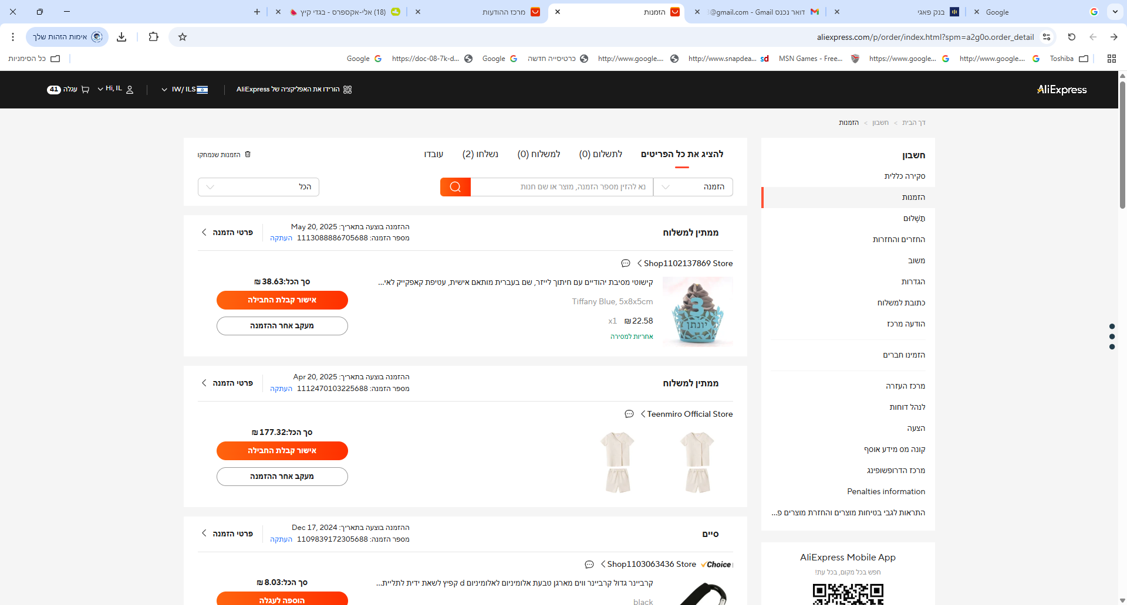
Task: Message Teenmiro Official Store via chat icon
Action: pos(629,414)
